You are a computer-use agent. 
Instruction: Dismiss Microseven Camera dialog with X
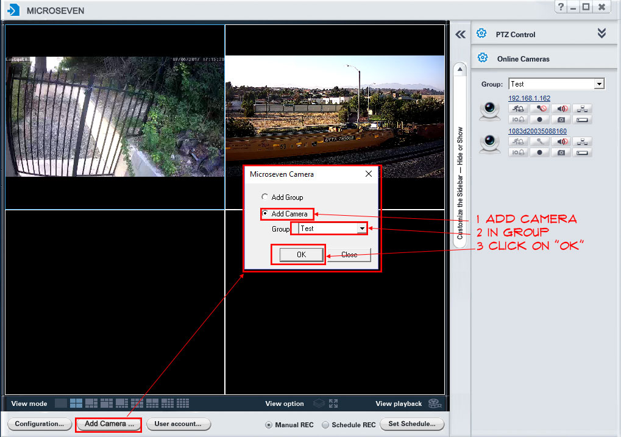(369, 174)
